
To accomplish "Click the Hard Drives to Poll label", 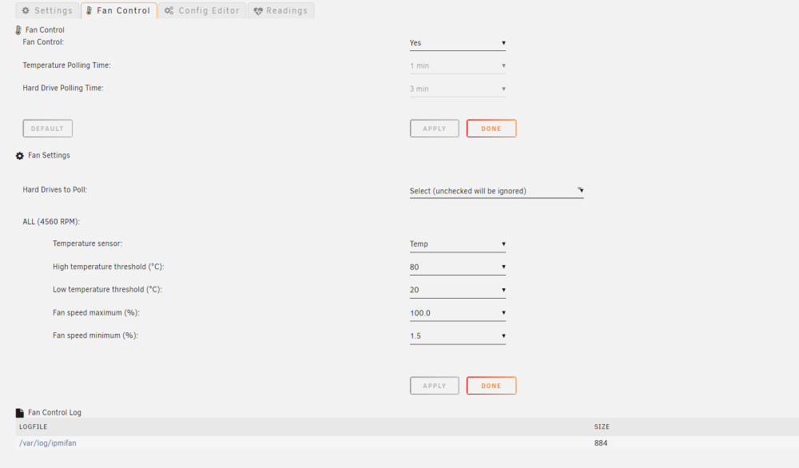I will [54, 189].
